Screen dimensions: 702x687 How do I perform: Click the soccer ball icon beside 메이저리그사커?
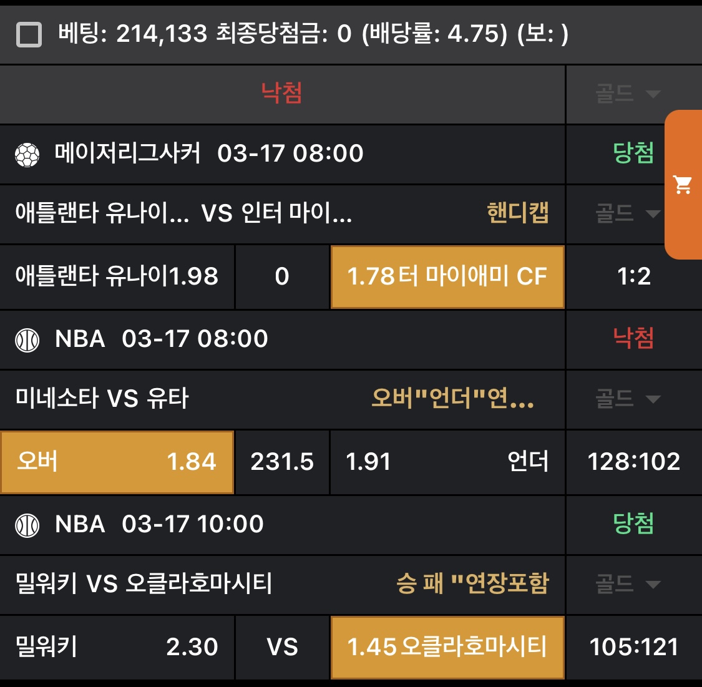coord(27,154)
